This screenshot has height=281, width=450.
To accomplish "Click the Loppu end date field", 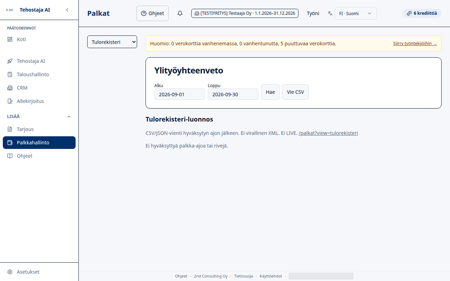I will tap(233, 94).
